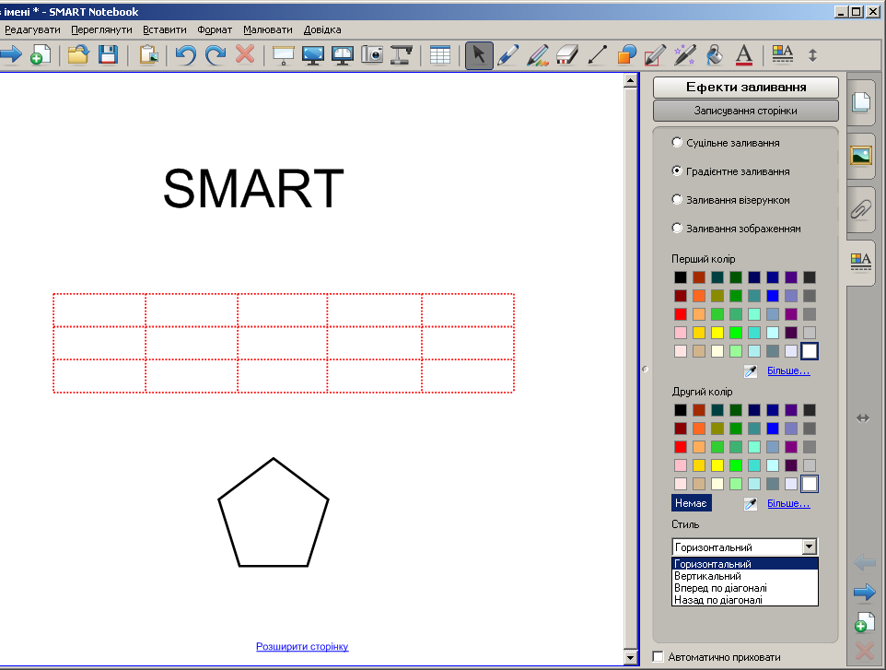Click the 'Ефекти заливання' button
886x670 pixels.
coord(746,87)
